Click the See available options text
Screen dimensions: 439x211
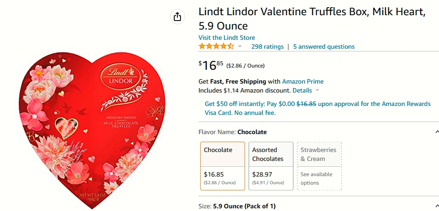(316, 178)
